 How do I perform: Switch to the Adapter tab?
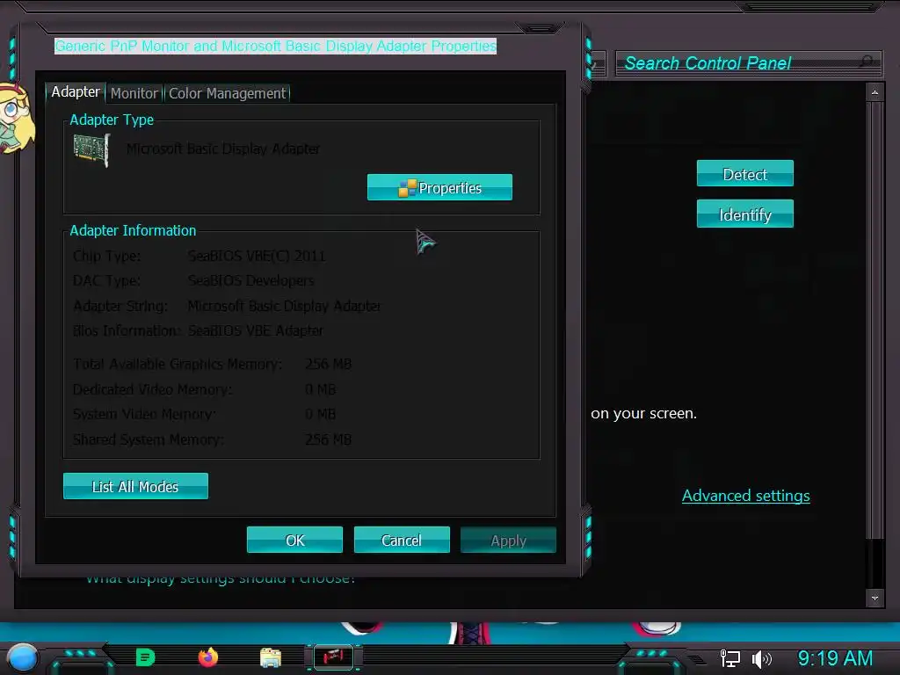(76, 91)
